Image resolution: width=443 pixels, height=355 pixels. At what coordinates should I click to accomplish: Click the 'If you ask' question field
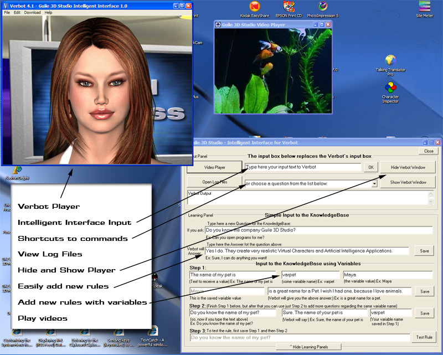click(319, 230)
